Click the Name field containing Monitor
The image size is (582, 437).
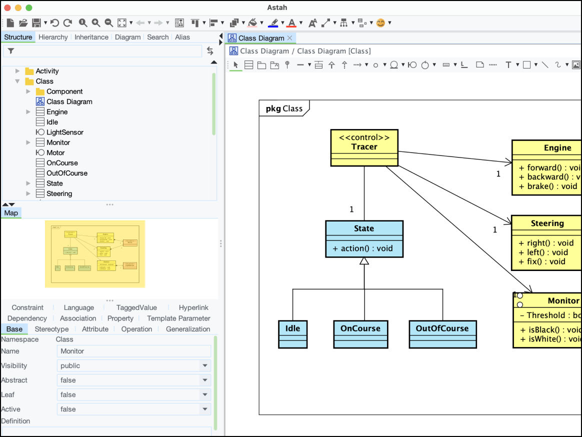pyautogui.click(x=134, y=351)
